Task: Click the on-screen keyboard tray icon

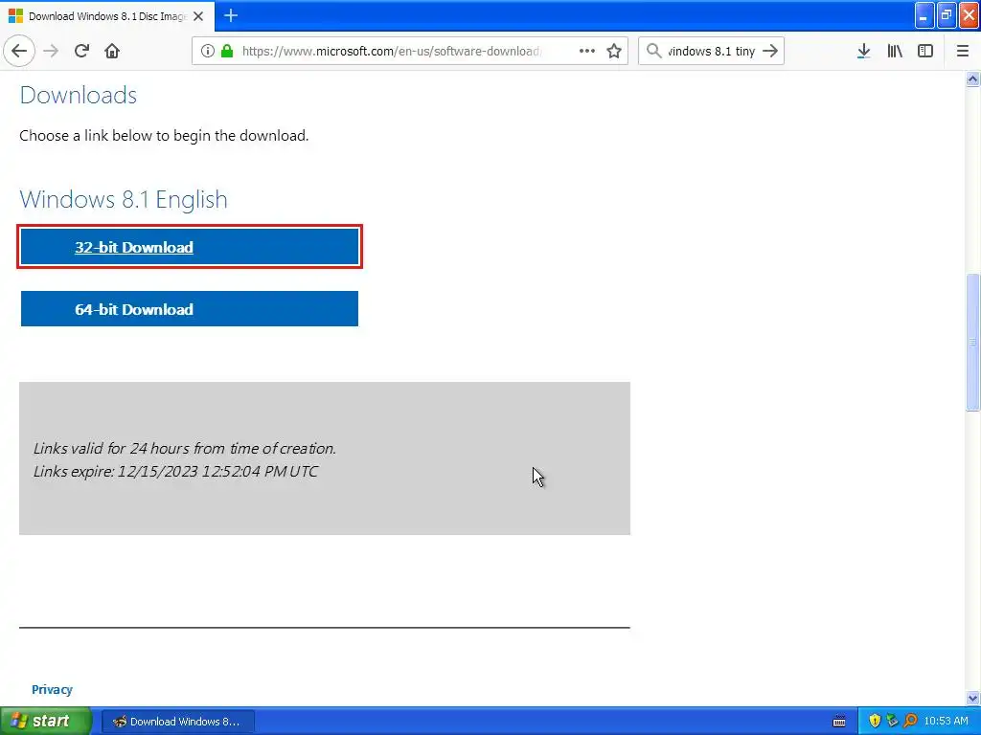Action: tap(839, 722)
